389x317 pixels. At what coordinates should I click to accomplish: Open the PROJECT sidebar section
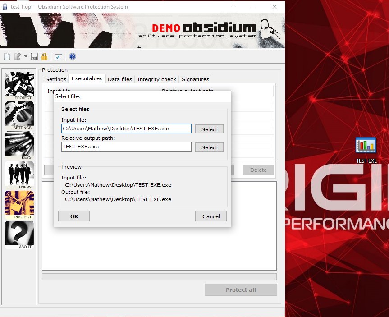[19, 86]
